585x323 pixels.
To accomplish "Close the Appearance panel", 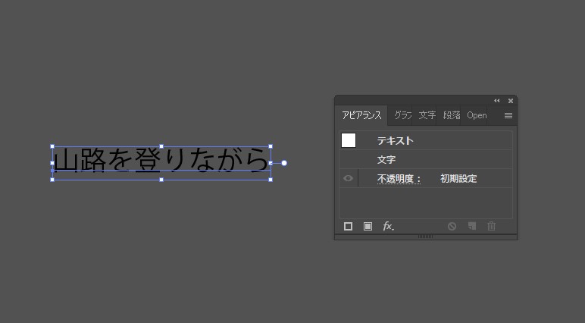I will click(511, 101).
